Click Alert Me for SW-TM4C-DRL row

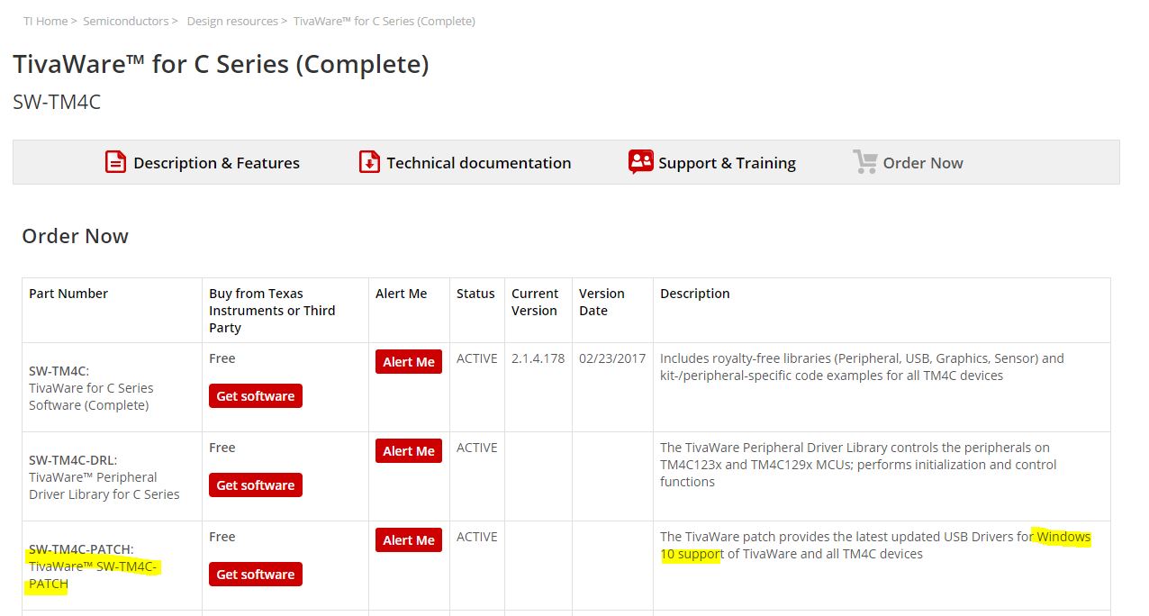[409, 451]
